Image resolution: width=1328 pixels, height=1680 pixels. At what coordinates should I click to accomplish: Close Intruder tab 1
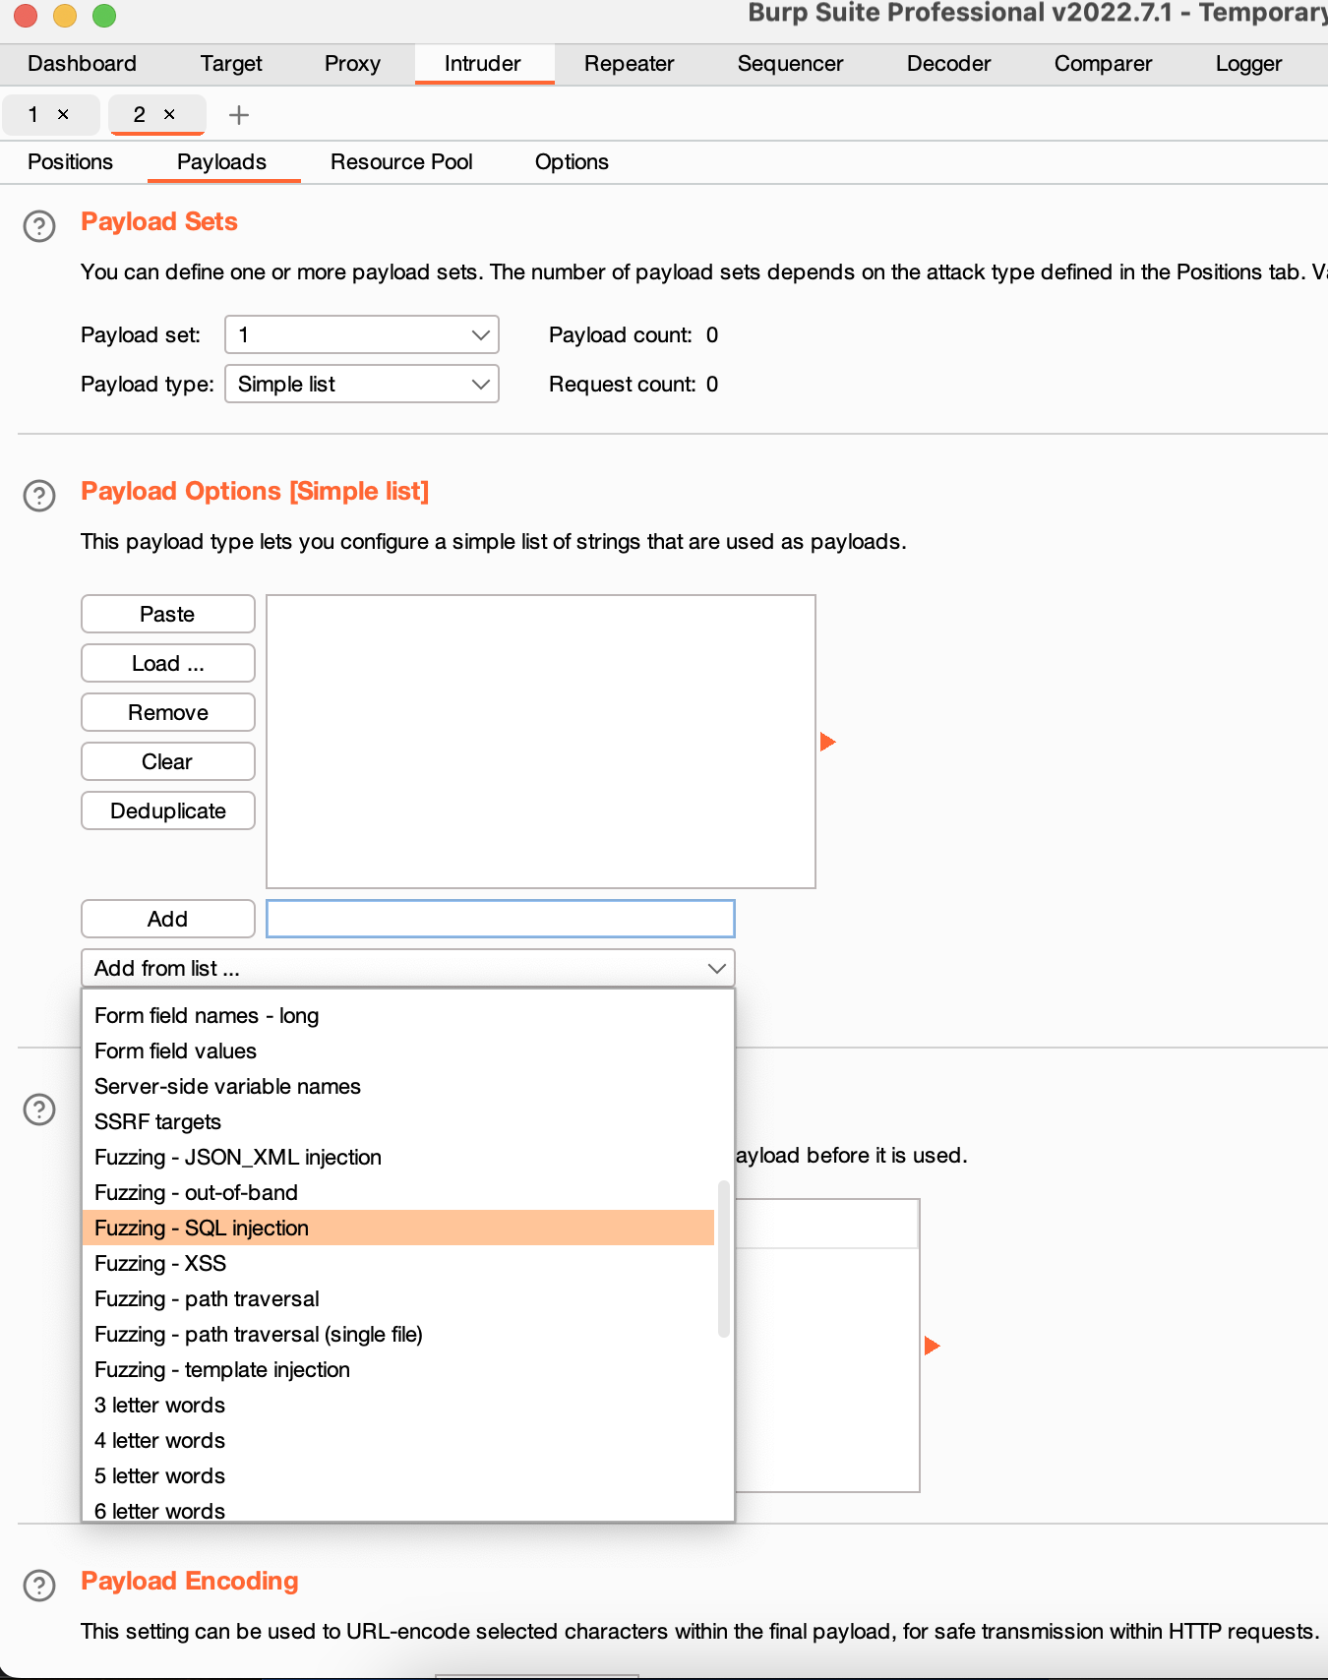pos(63,115)
